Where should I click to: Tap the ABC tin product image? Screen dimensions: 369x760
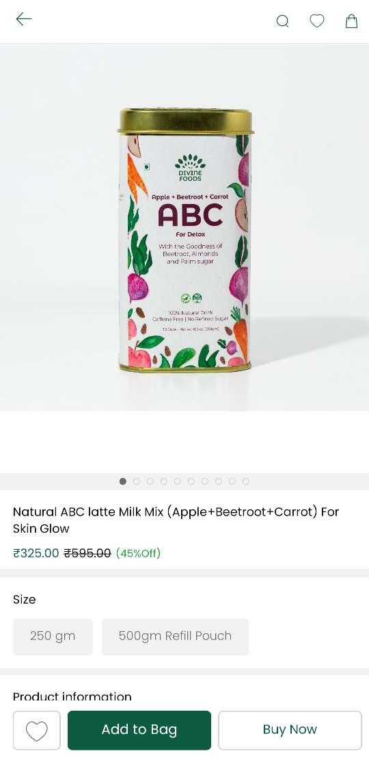pyautogui.click(x=185, y=240)
